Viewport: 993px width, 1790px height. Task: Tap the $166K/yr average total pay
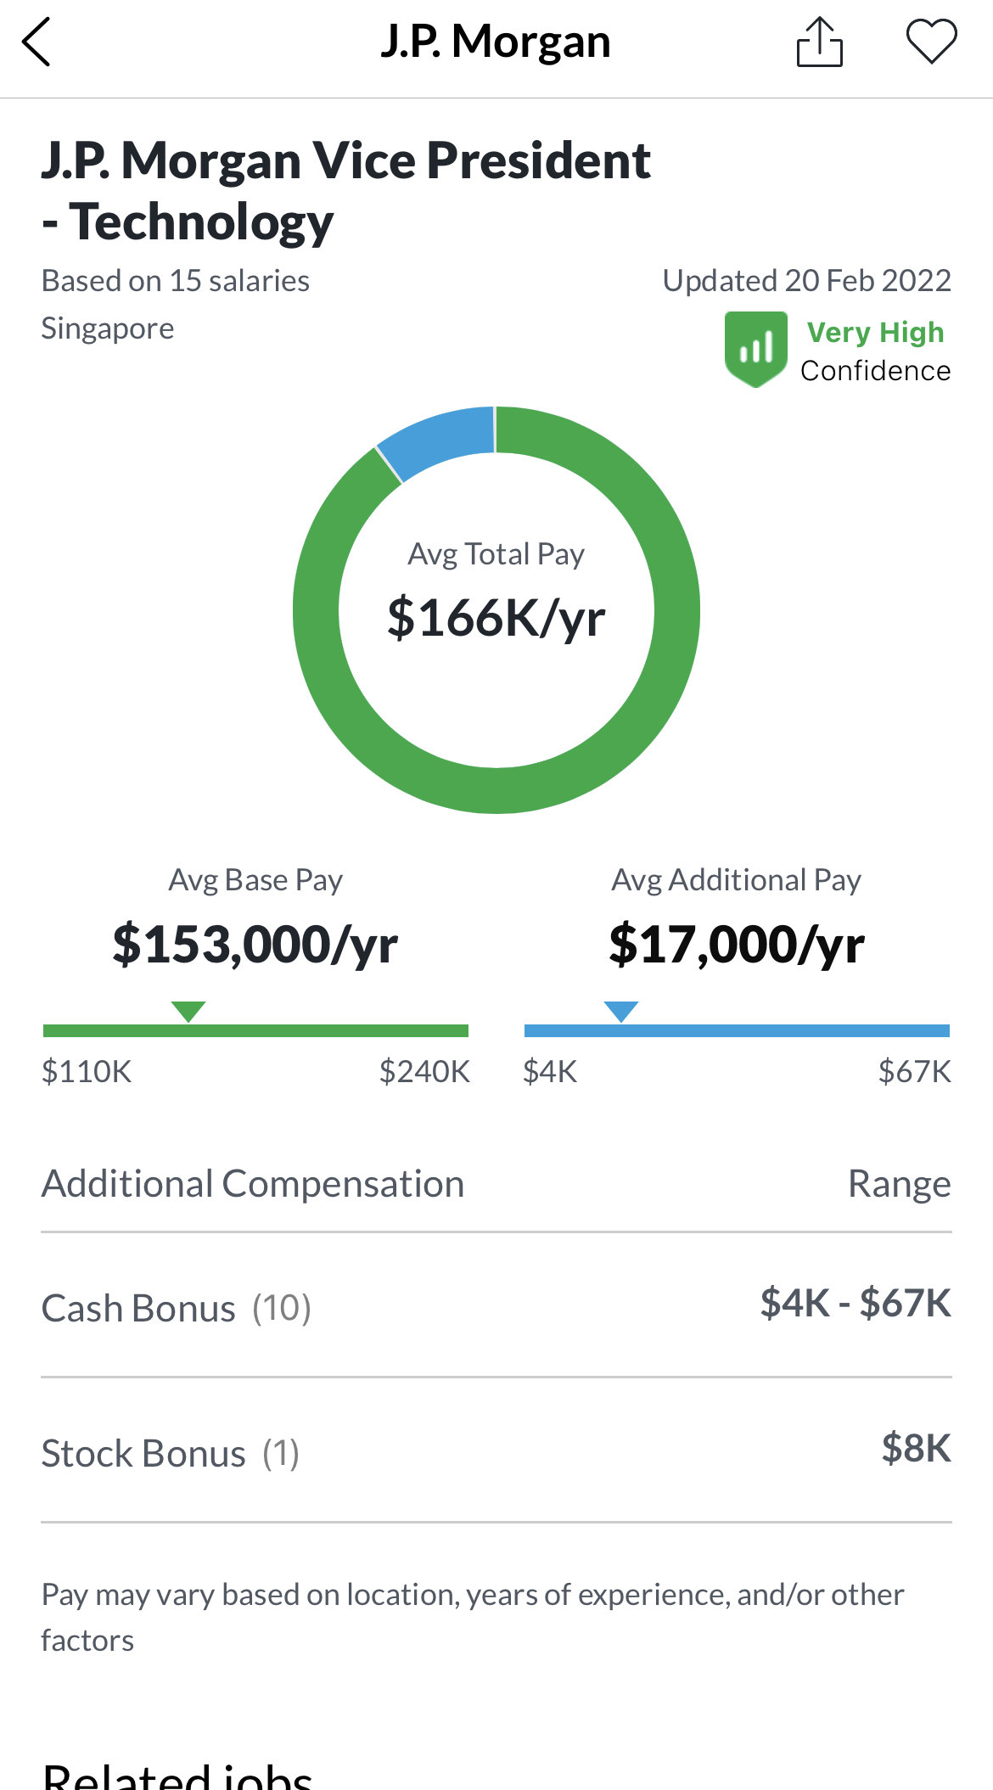[x=496, y=618]
